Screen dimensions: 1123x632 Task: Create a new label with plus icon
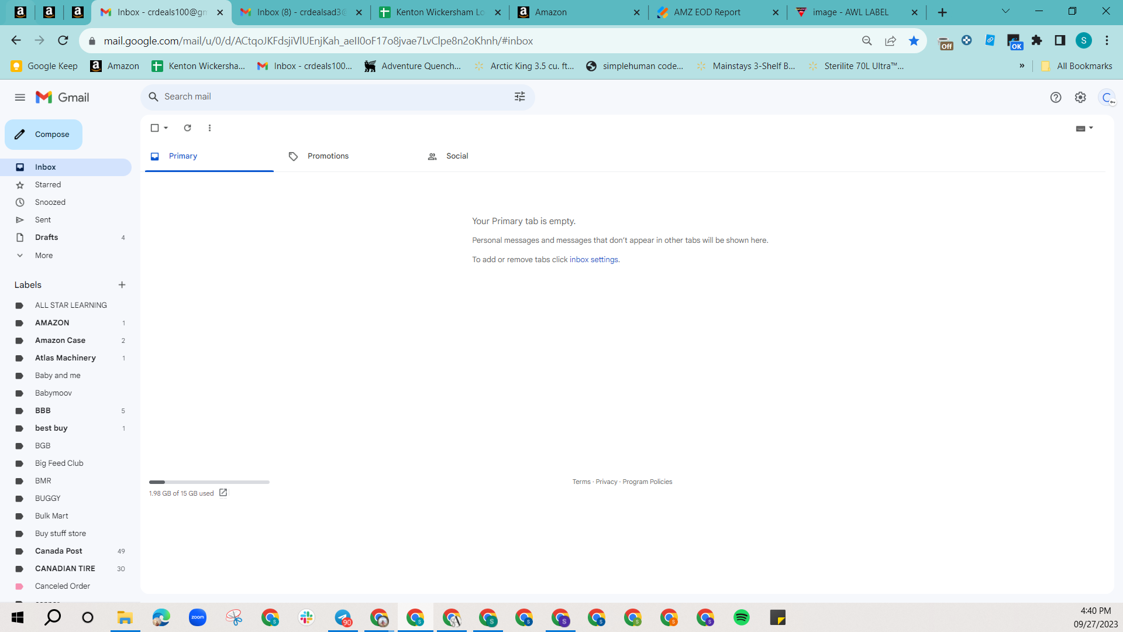122,285
